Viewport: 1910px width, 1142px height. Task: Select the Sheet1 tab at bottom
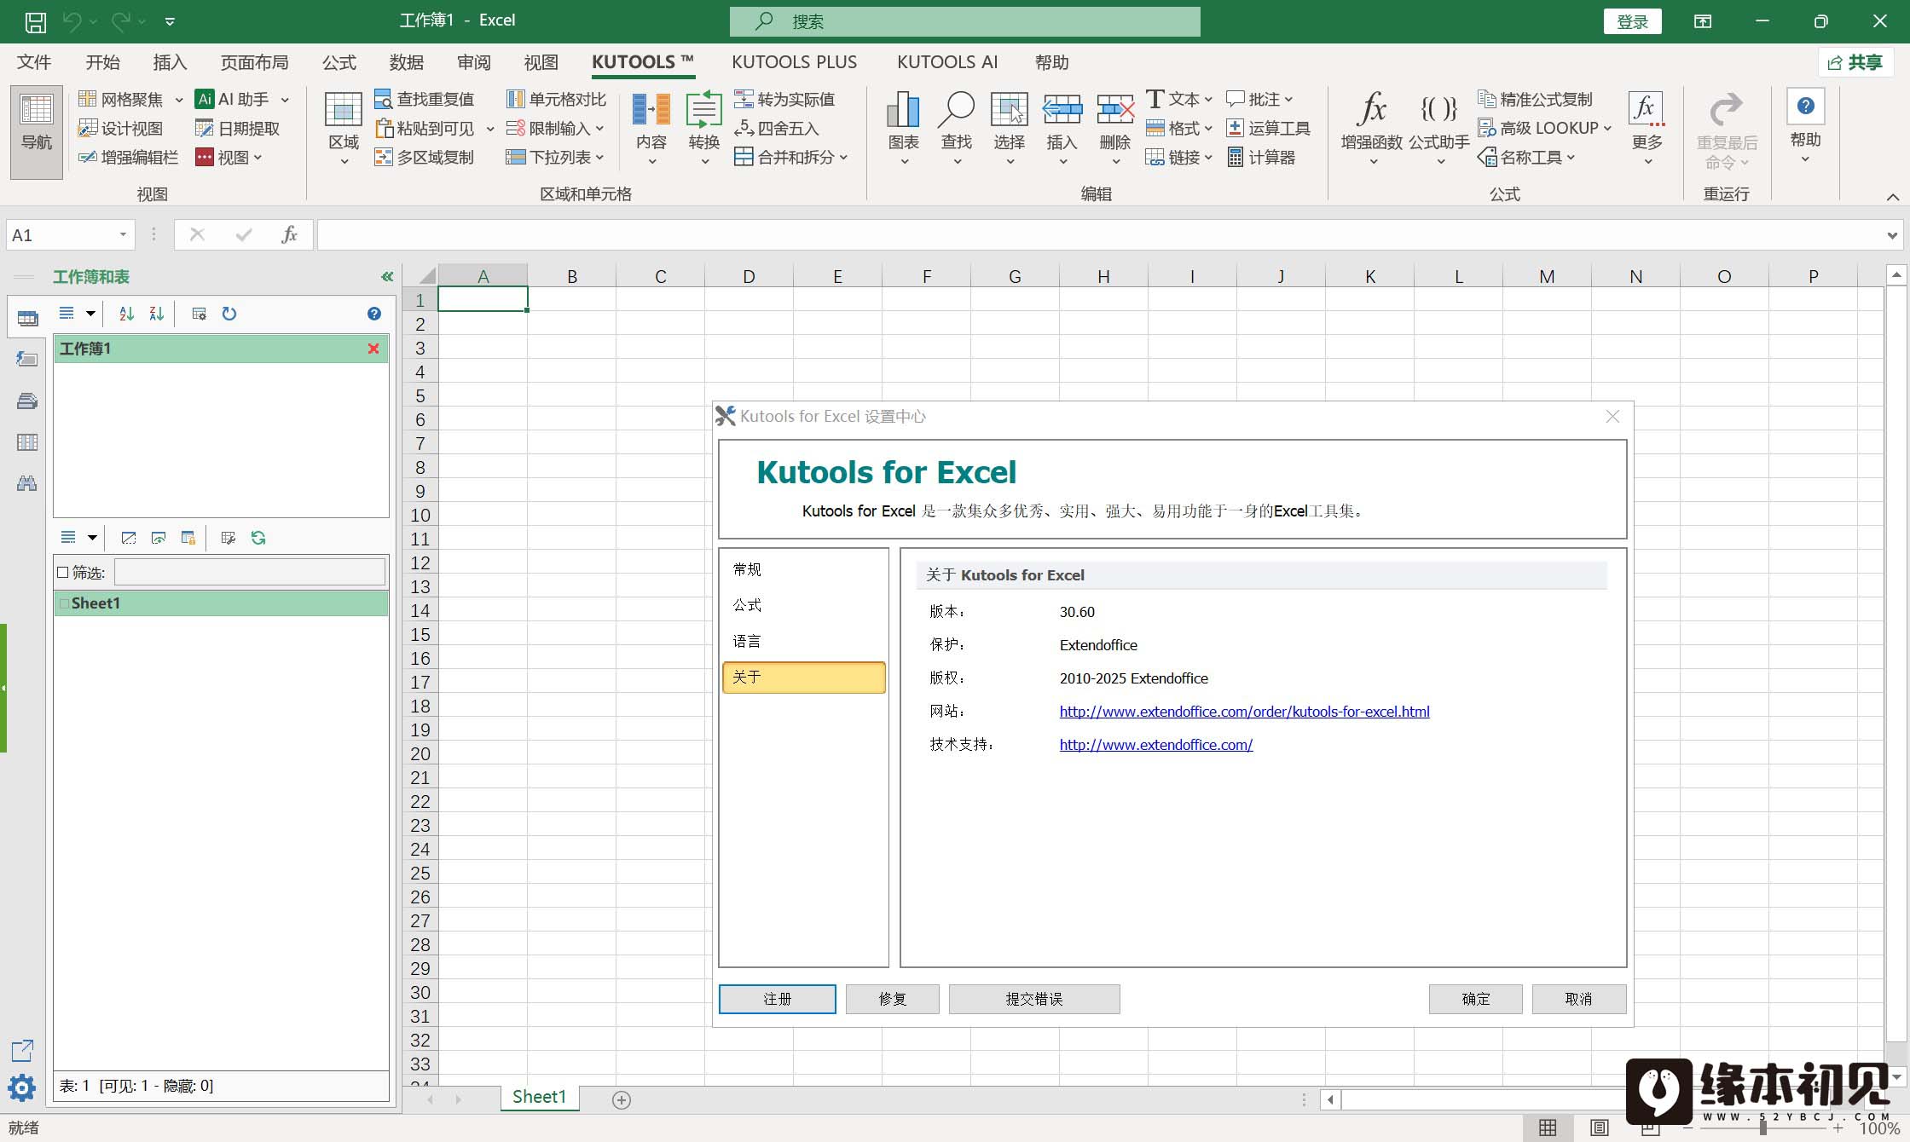[x=539, y=1097]
